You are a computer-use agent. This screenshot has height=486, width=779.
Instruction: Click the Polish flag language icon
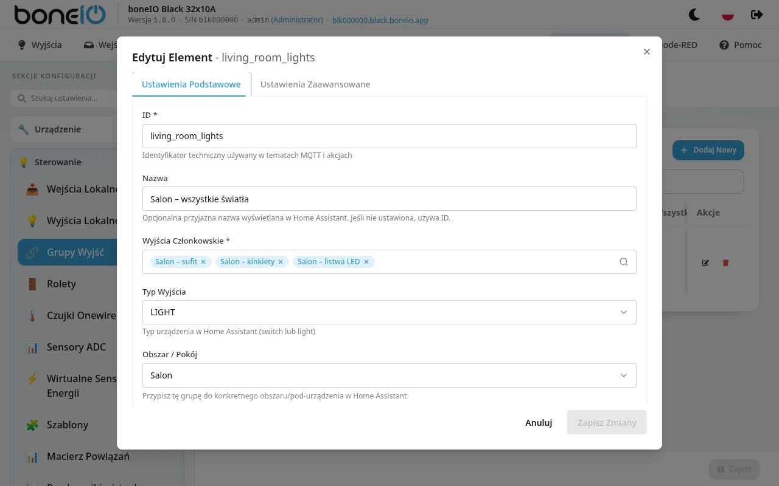tap(727, 14)
